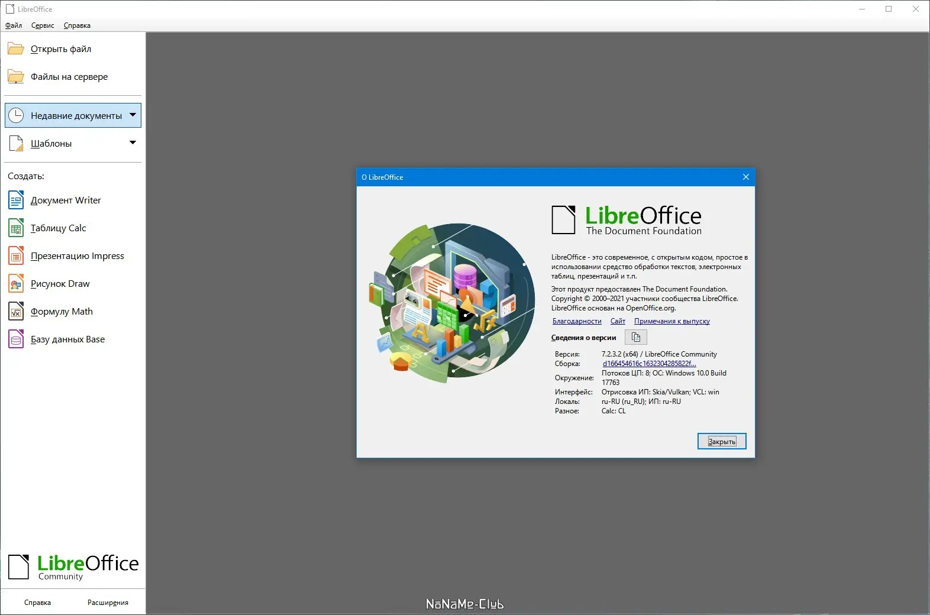The image size is (930, 615).
Task: Create a new Базу данных Base
Action: point(73,339)
